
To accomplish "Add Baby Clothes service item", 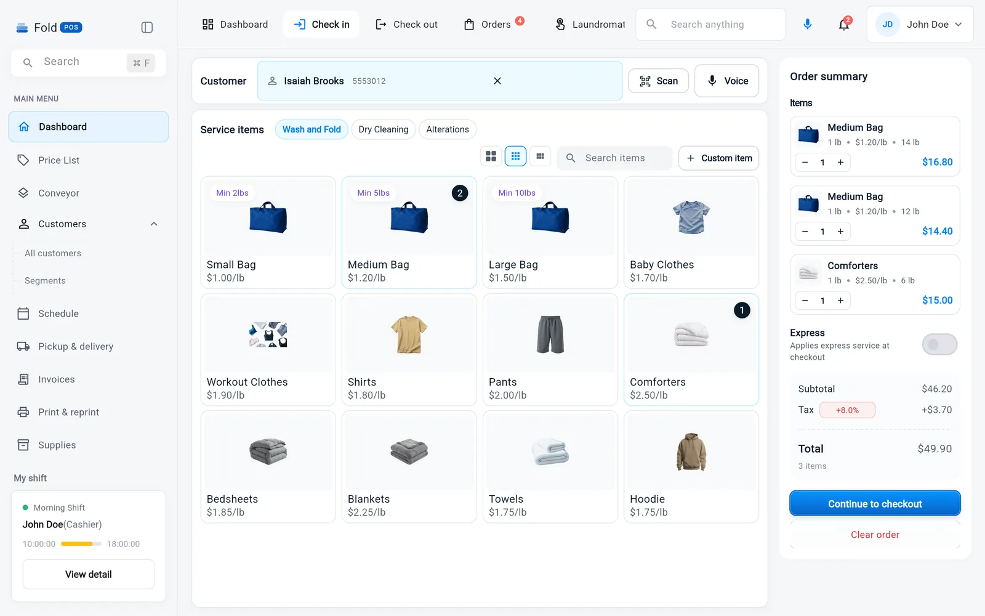I will [x=691, y=232].
